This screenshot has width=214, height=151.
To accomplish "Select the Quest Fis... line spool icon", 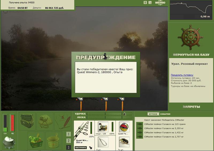I will tap(124, 127).
